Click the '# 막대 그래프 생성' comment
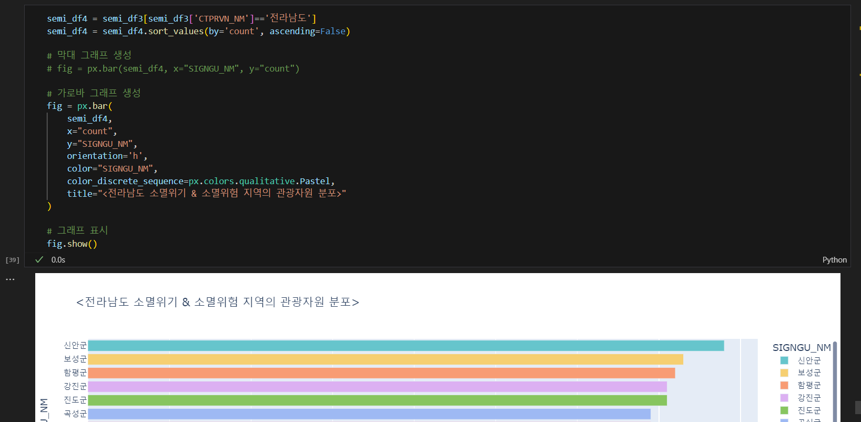 point(89,55)
